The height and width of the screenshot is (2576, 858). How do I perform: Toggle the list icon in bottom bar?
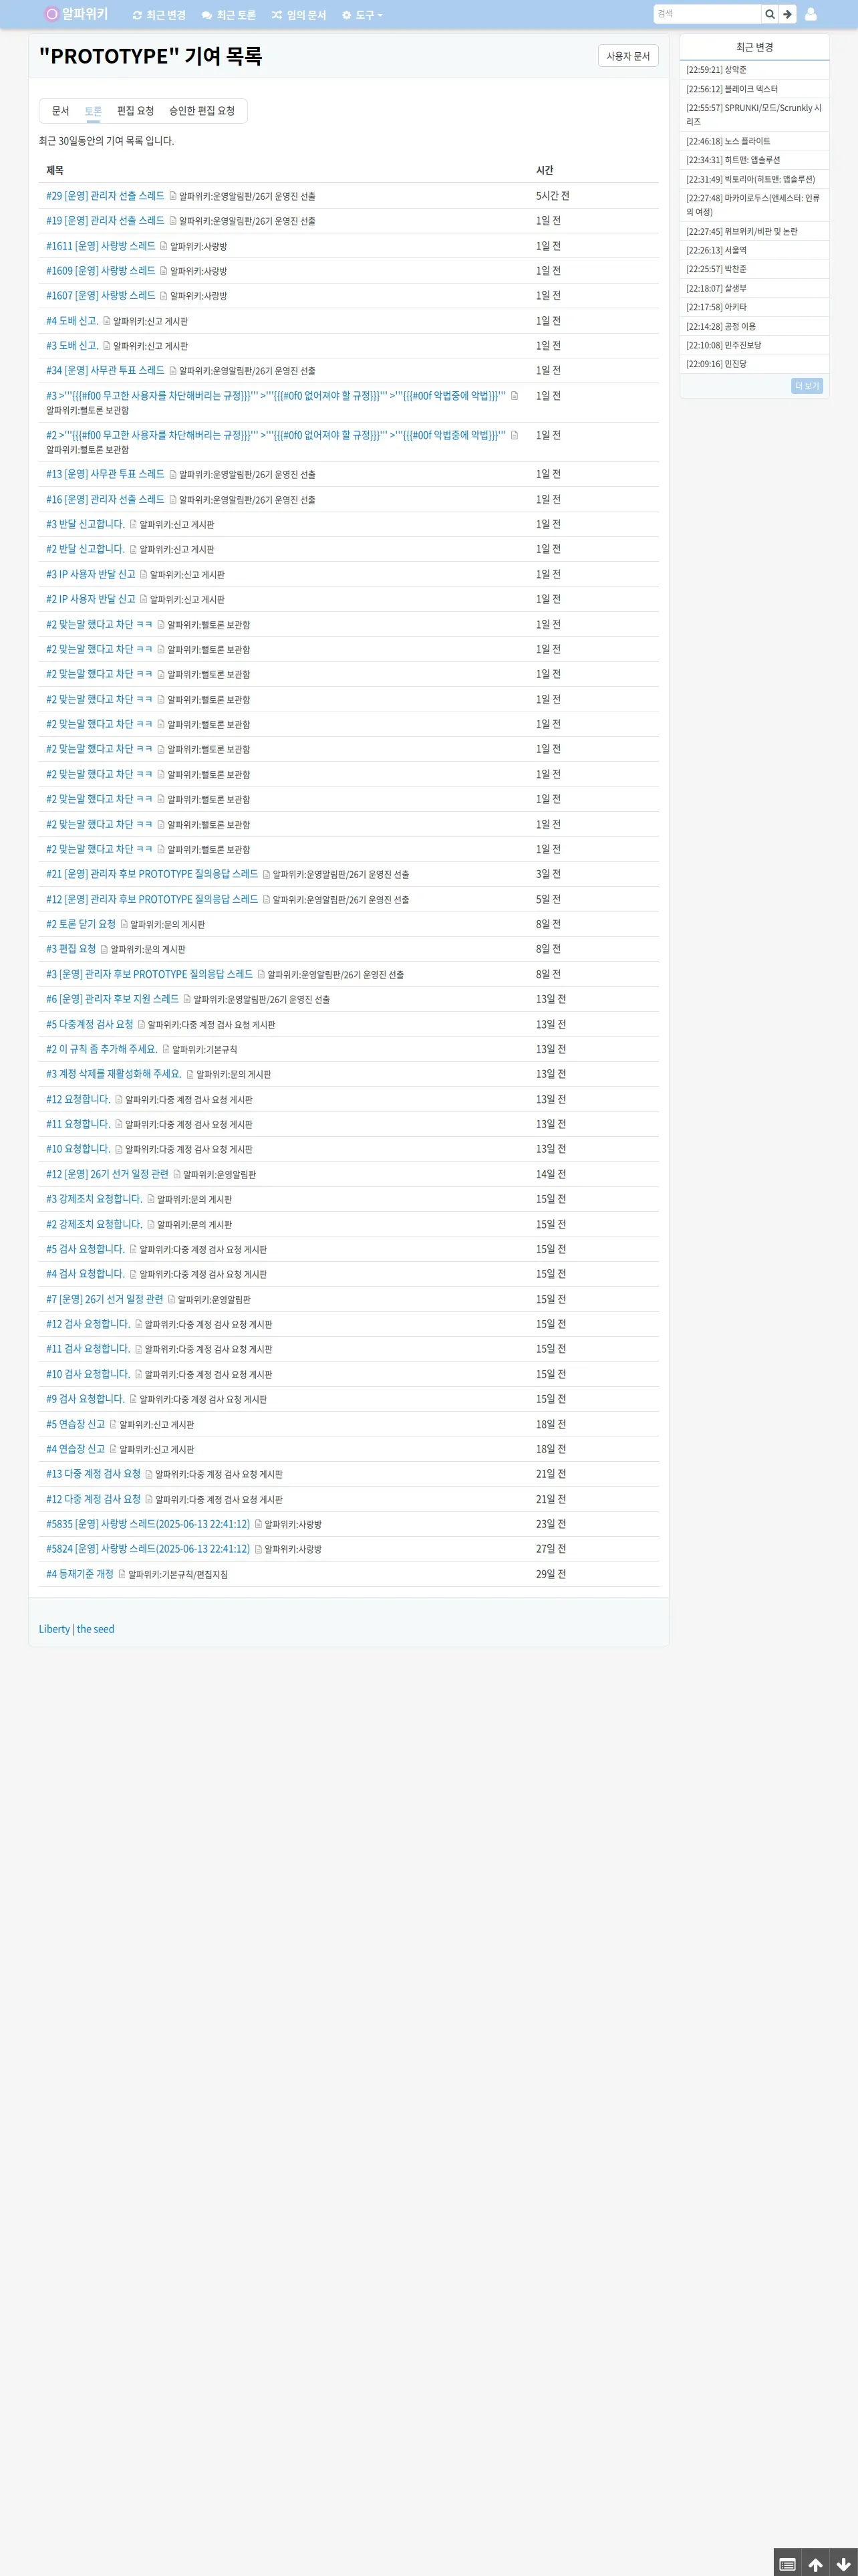[x=787, y=2564]
